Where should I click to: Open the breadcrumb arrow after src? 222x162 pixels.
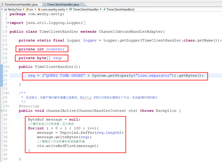36,9
